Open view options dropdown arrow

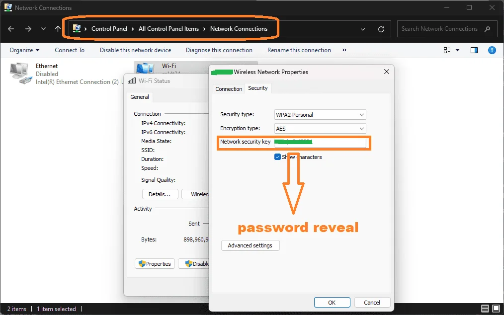[x=457, y=50]
